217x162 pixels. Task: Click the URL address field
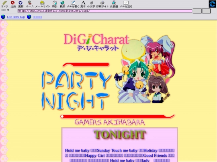tap(105, 11)
